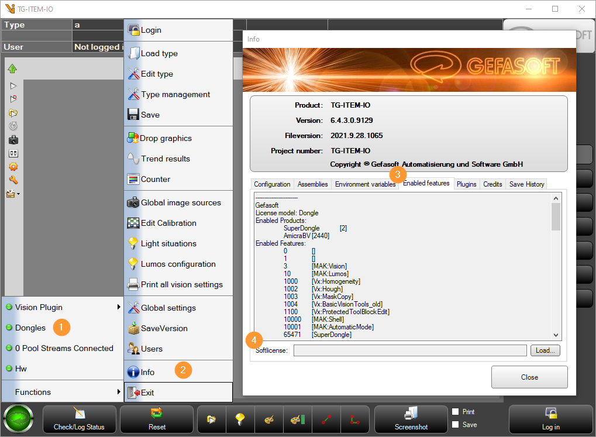Open Light situations menu entry
This screenshot has height=437, width=596.
click(x=178, y=243)
